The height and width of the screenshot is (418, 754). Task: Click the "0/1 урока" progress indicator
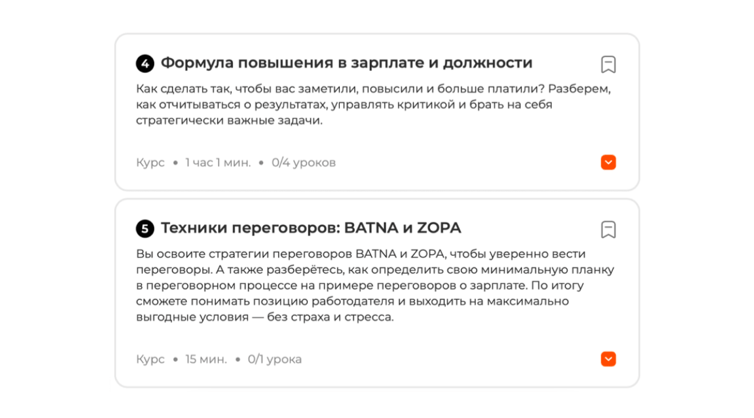coord(275,360)
